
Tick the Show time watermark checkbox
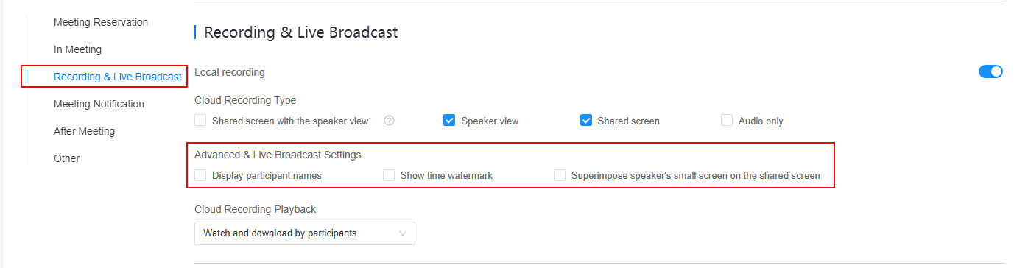(389, 176)
